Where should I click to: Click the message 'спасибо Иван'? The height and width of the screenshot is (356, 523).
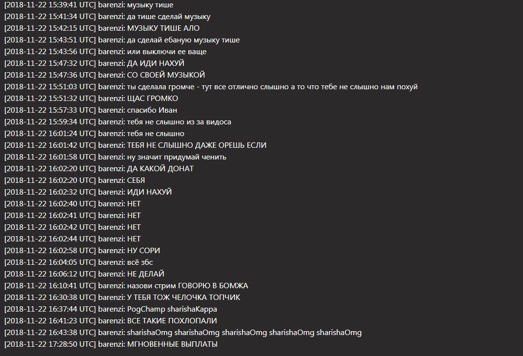(x=152, y=110)
